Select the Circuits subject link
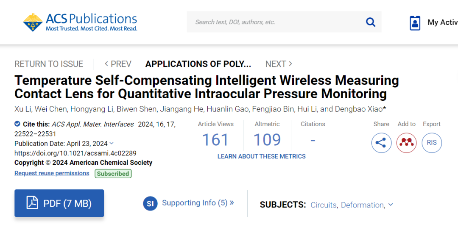Image resolution: width=458 pixels, height=227 pixels. (x=323, y=205)
